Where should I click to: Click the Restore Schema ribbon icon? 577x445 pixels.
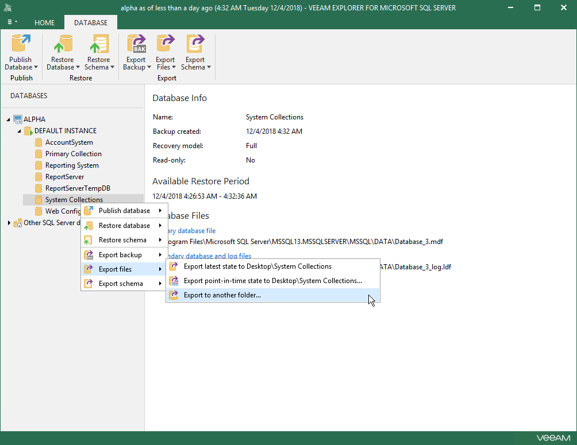pyautogui.click(x=99, y=44)
